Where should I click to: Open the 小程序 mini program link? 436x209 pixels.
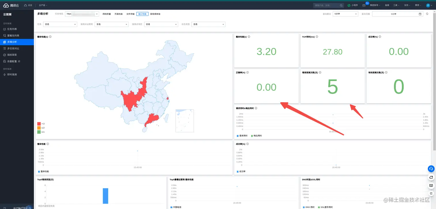tap(352, 5)
